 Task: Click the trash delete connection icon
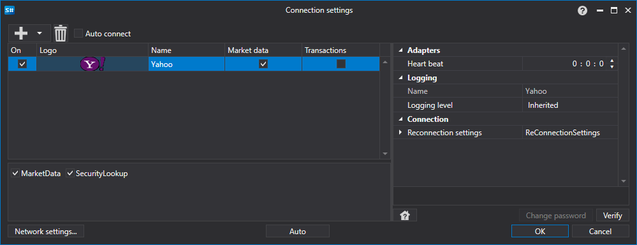click(61, 33)
